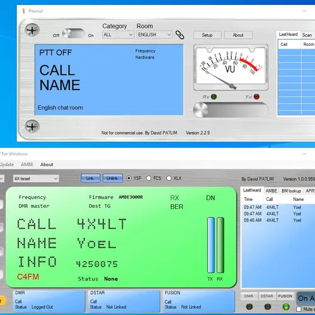Viewport: 315px width, 315px height.
Task: Open the Category ALL dropdown
Action: [x=118, y=35]
